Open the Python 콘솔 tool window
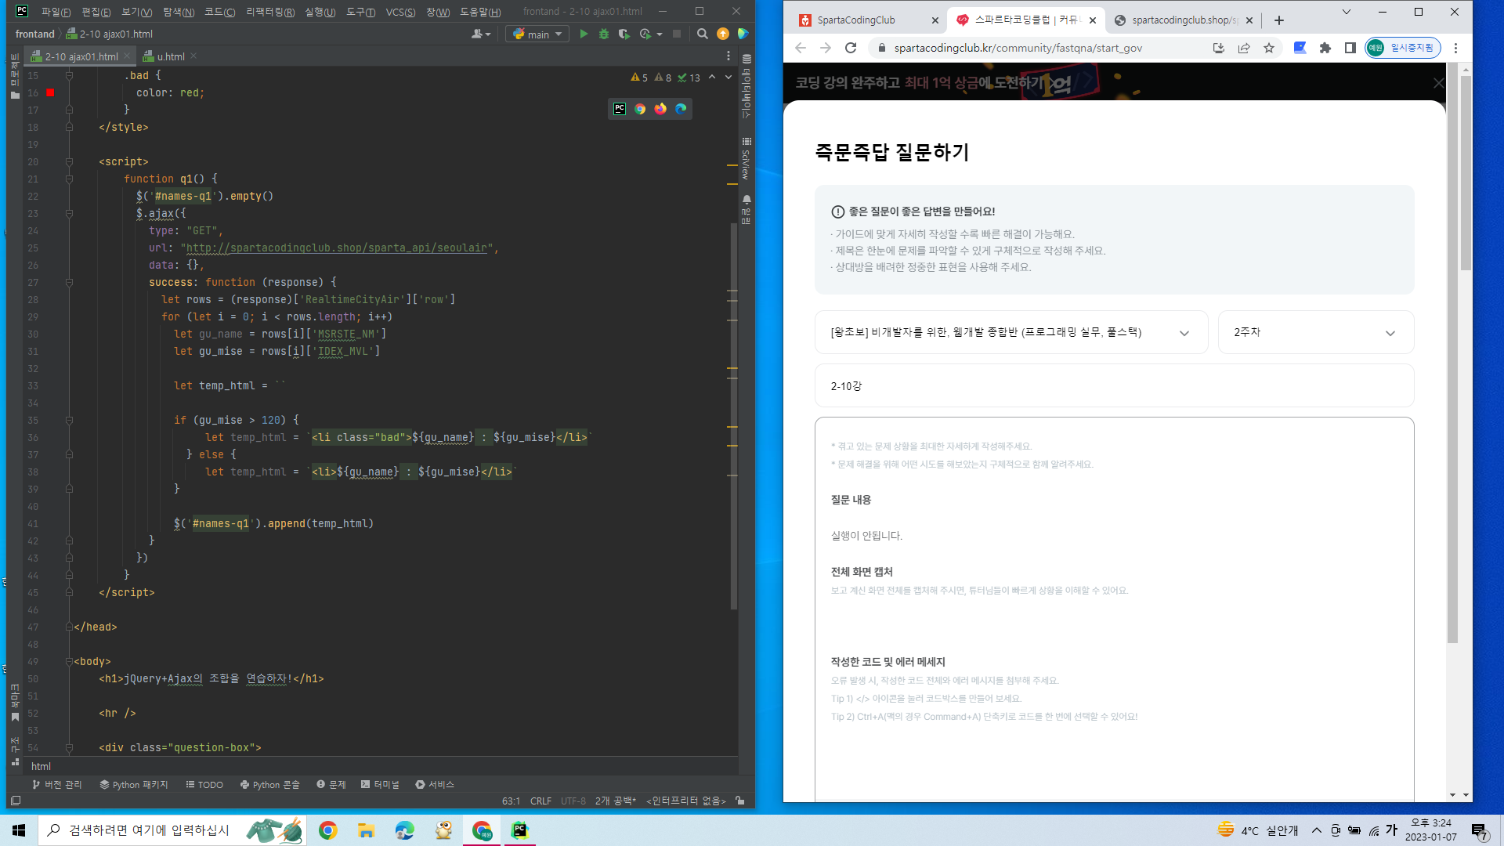This screenshot has width=1504, height=846. pos(270,784)
